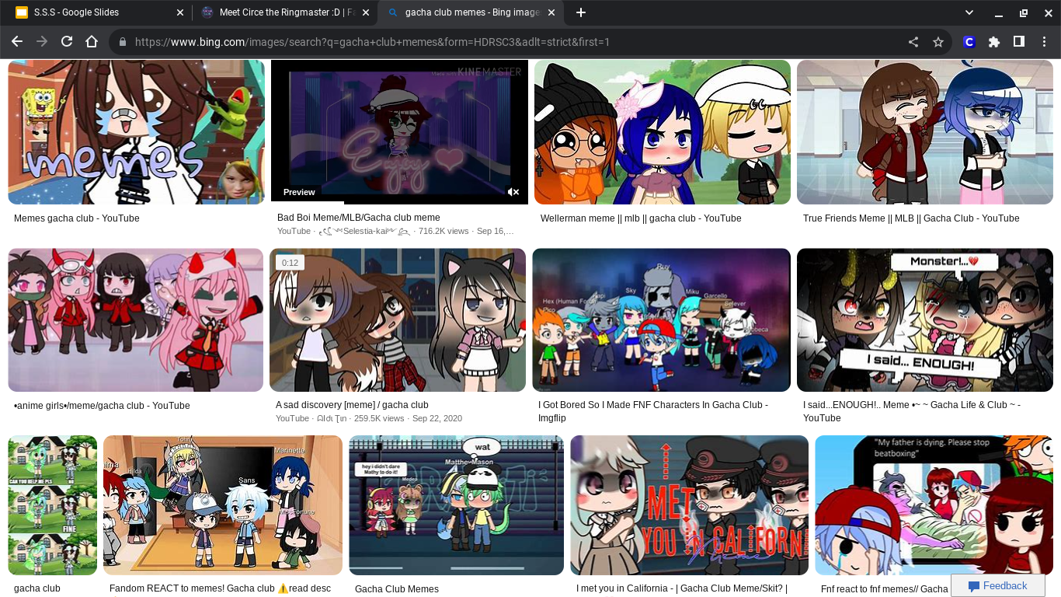Viewport: 1061px width, 597px height.
Task: Click 'Fnf react to fnf memes' caption
Action: 885,589
